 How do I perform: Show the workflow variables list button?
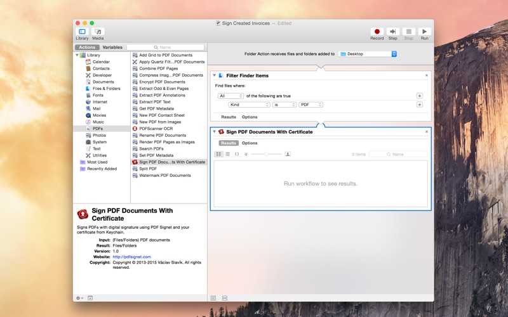pos(225,298)
